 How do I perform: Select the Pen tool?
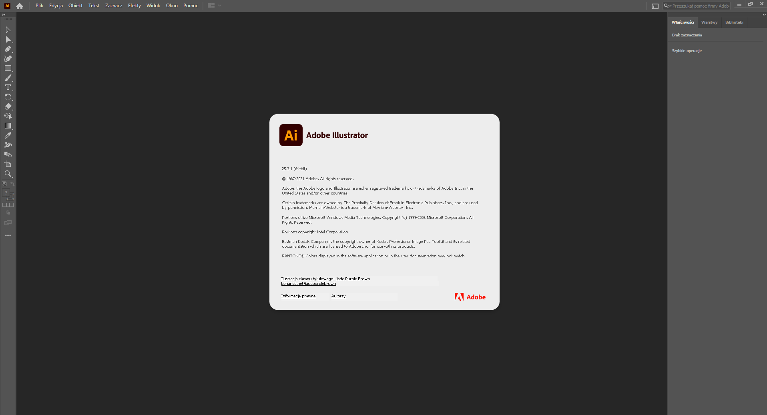tap(8, 49)
